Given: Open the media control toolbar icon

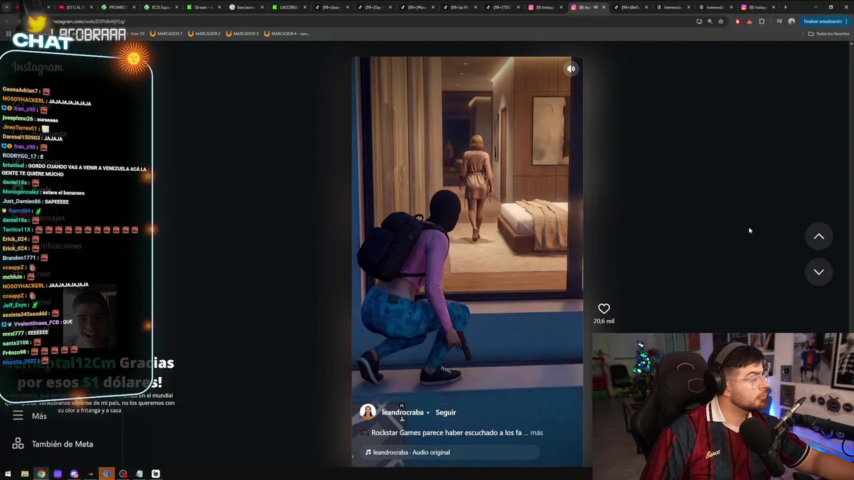Looking at the screenshot, I should pyautogui.click(x=779, y=21).
